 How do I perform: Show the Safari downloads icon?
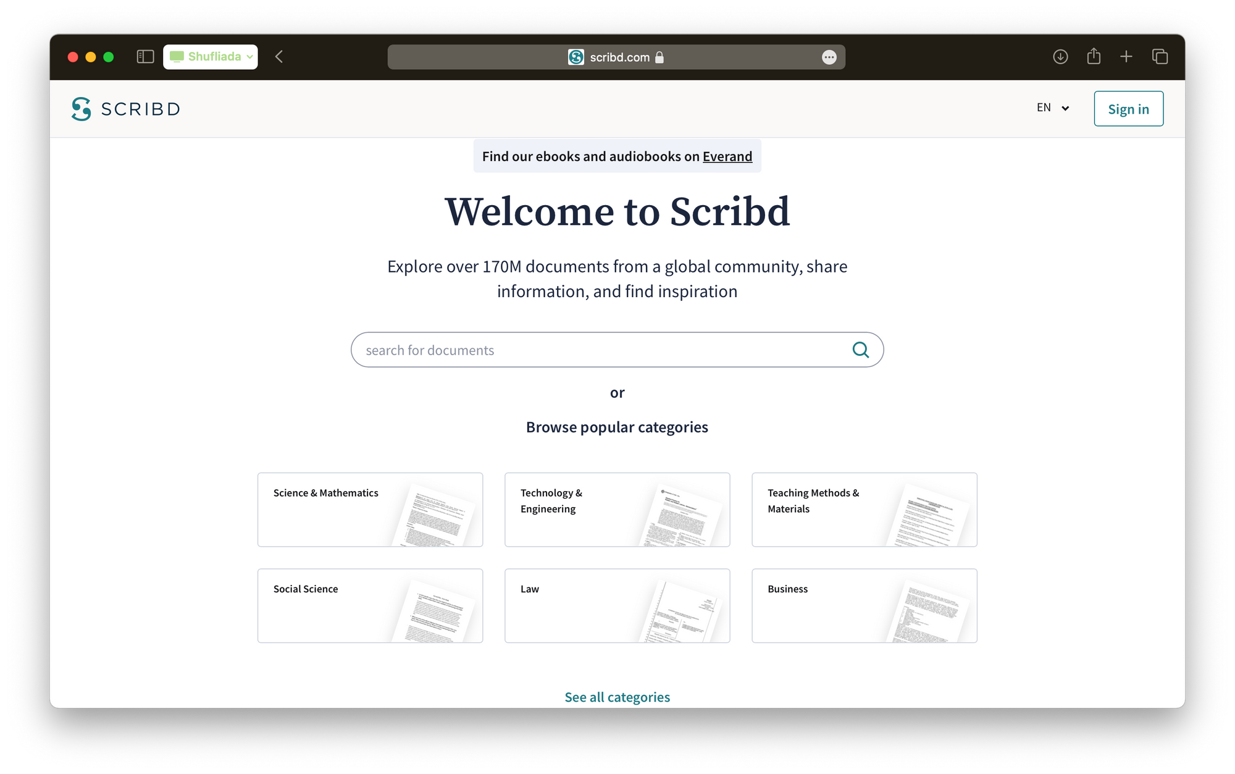tap(1060, 57)
